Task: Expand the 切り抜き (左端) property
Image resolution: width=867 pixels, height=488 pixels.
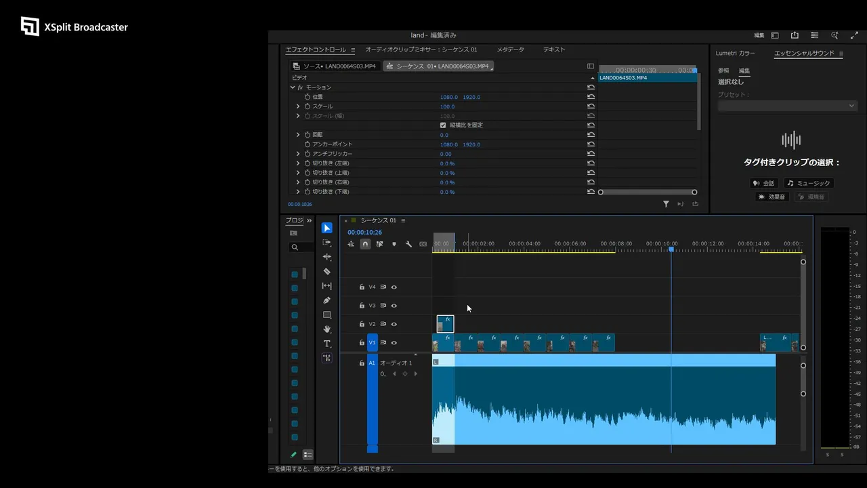Action: 298,163
